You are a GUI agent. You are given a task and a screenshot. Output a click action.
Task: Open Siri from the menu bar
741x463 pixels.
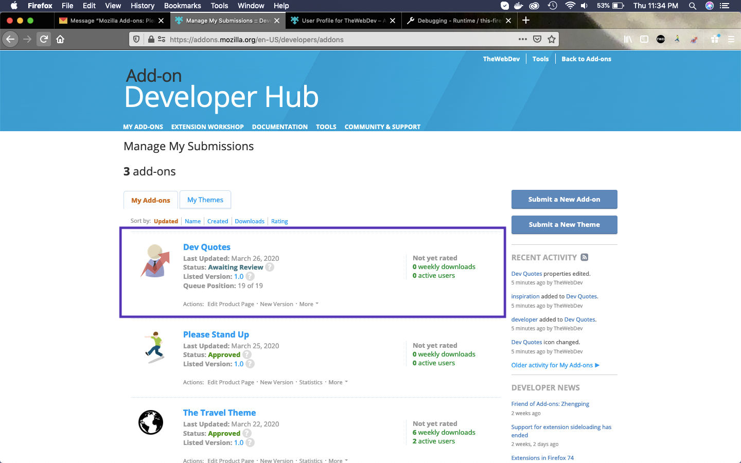pyautogui.click(x=710, y=6)
